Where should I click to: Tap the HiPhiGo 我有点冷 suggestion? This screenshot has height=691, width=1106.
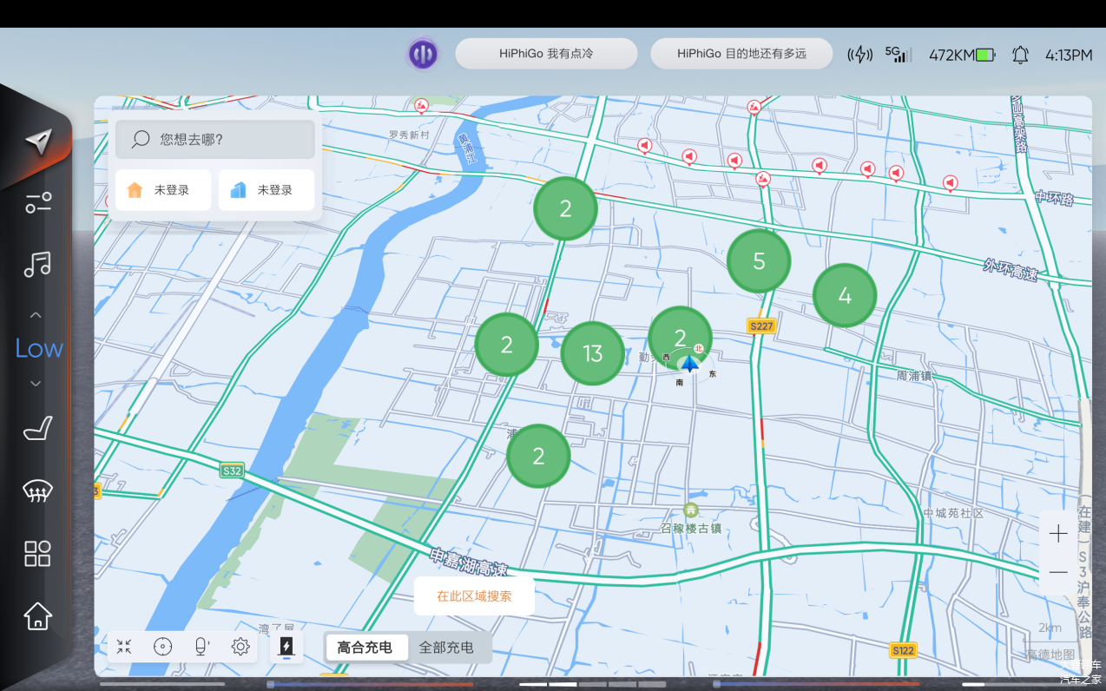pos(546,54)
